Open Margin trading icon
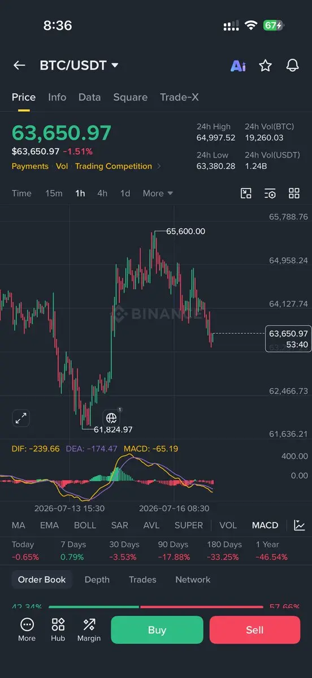Screen dimensions: 312x678 coord(89,629)
